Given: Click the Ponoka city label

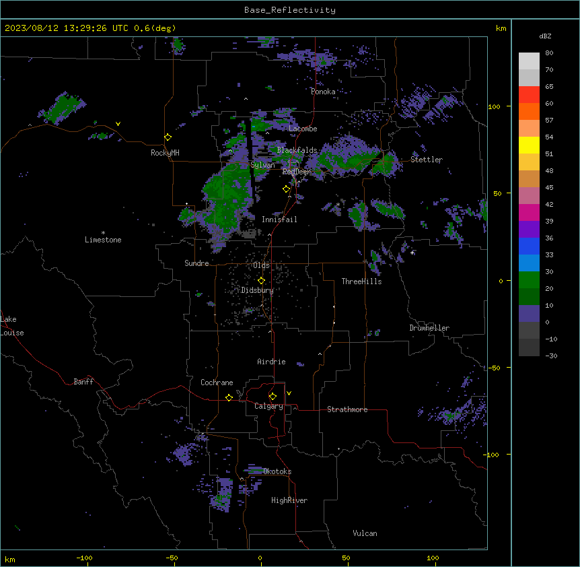Looking at the screenshot, I should point(323,92).
